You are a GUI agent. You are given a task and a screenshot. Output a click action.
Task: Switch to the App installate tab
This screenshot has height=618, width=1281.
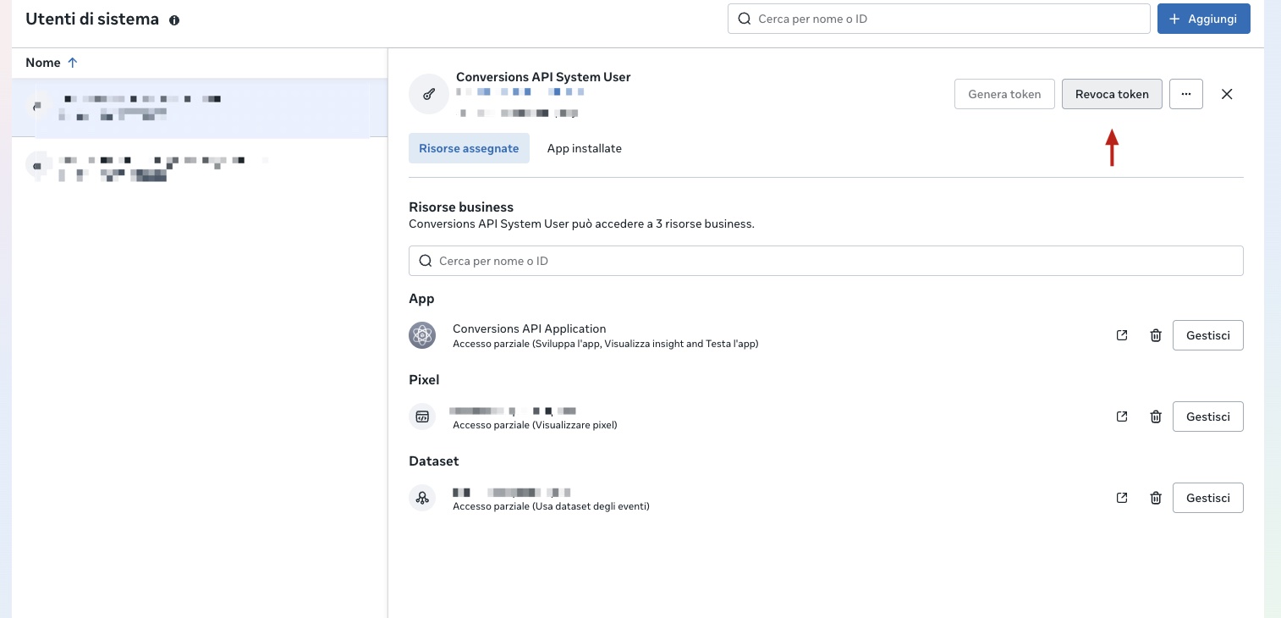tap(585, 148)
